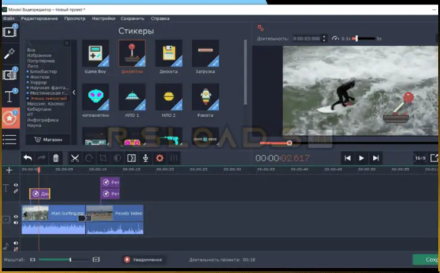The height and width of the screenshot is (273, 440).
Task: Open the transition wizard tool
Action: tap(131, 158)
